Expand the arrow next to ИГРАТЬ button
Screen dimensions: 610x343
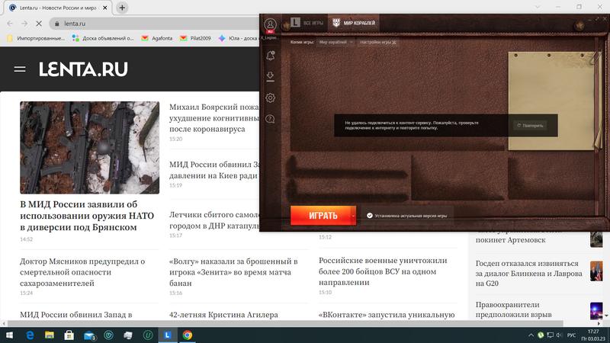(353, 216)
